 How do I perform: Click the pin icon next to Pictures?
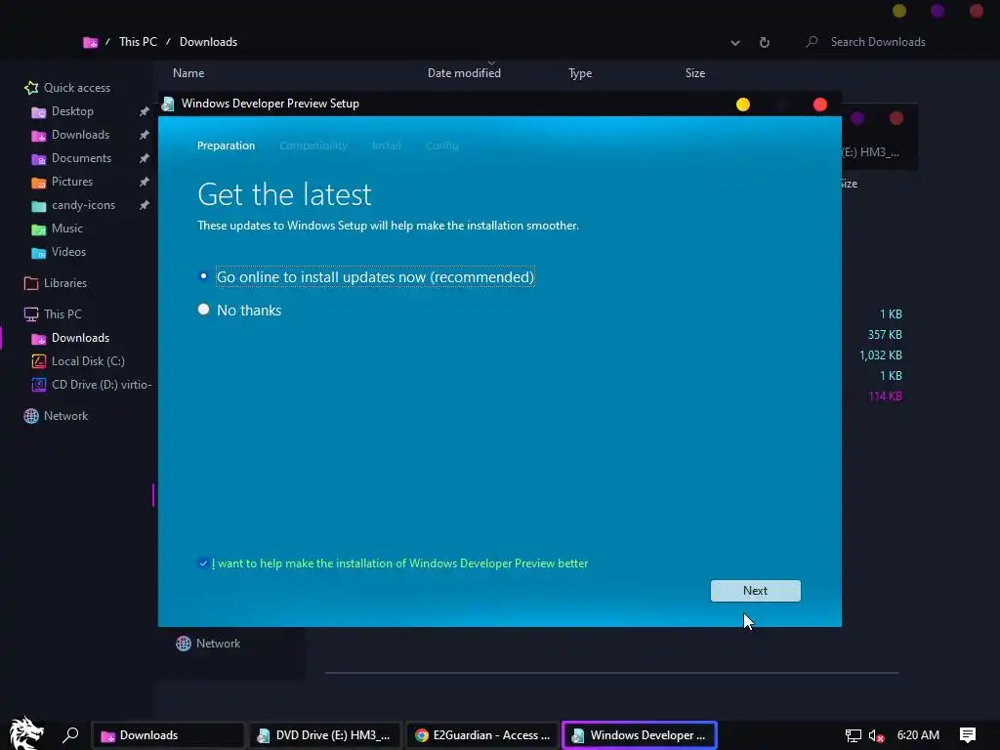click(145, 182)
